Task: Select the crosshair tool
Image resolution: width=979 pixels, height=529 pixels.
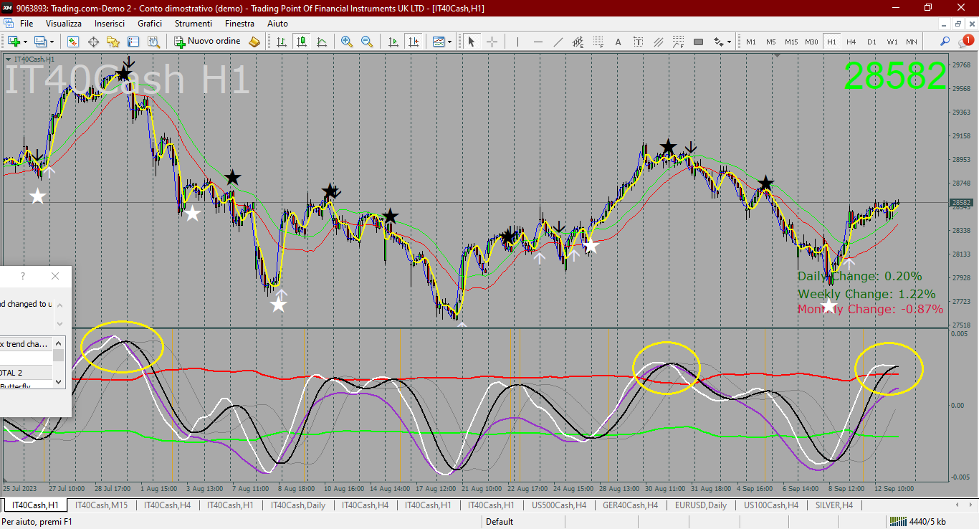Action: [492, 42]
